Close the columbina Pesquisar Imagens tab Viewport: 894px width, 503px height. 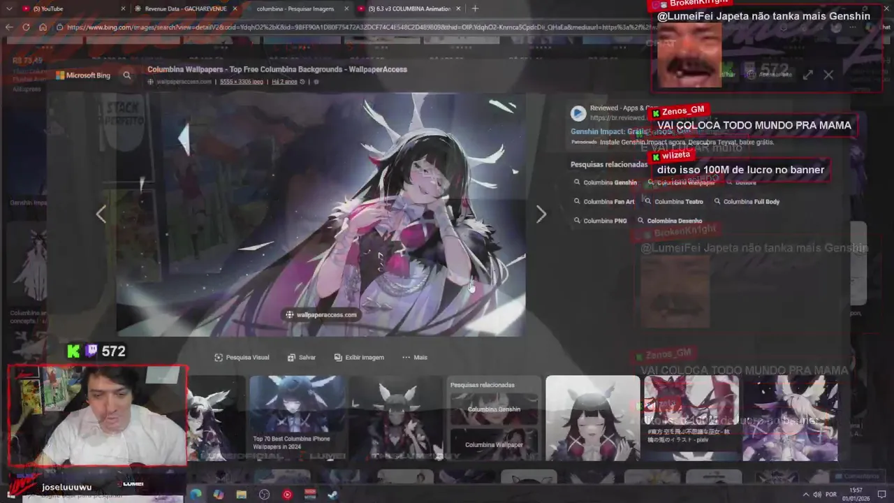click(347, 8)
